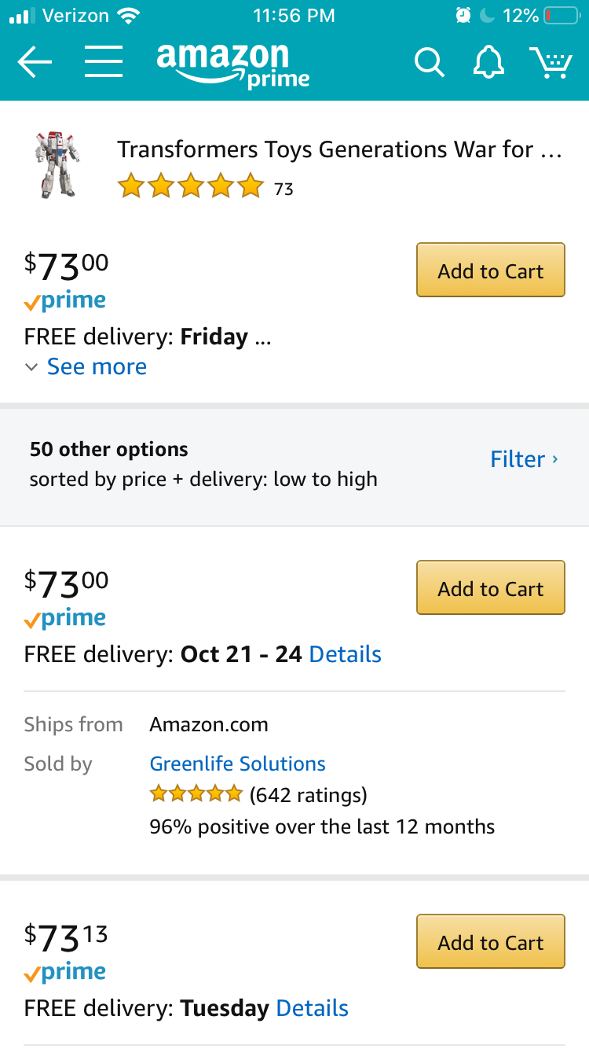Screen dimensions: 589x1049
Task: Open the Transformers Toys product title
Action: pyautogui.click(x=339, y=149)
